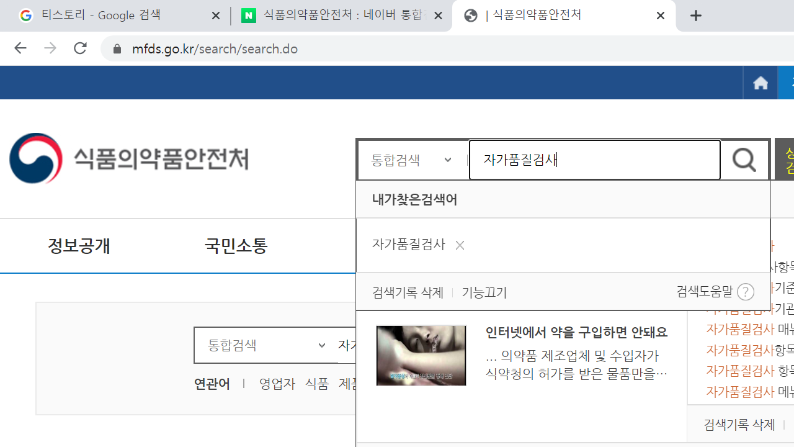Open the 통합검색 dropdown in header search
Image resolution: width=794 pixels, height=447 pixels.
click(x=411, y=160)
